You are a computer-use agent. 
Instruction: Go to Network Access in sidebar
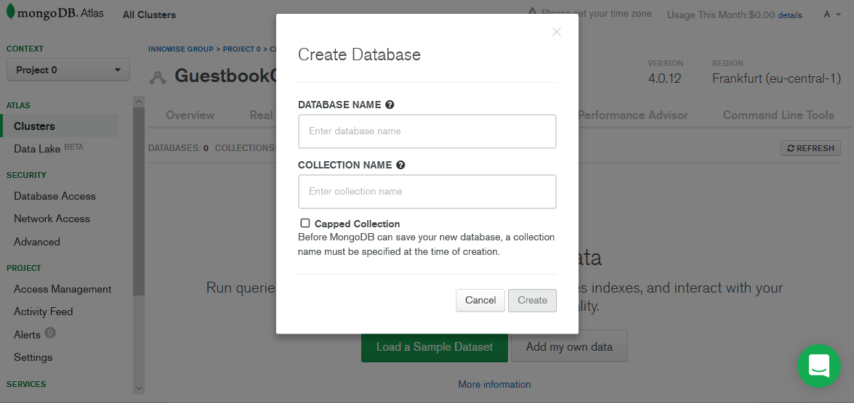pyautogui.click(x=52, y=219)
